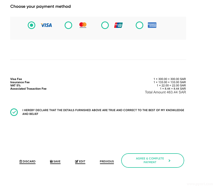The image size is (213, 186).
Task: Select the Visa radio button
Action: [x=32, y=25]
